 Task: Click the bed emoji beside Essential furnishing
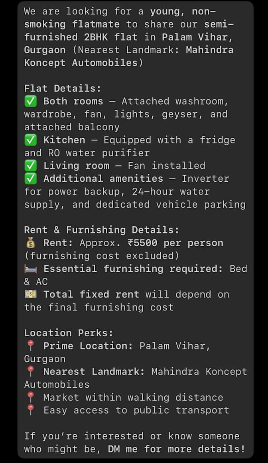pyautogui.click(x=30, y=269)
